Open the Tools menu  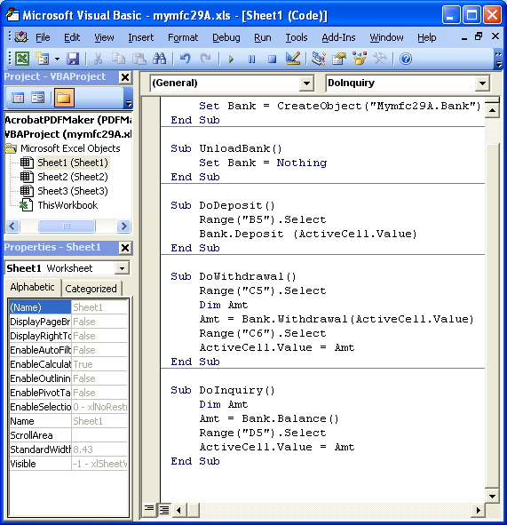click(x=297, y=37)
